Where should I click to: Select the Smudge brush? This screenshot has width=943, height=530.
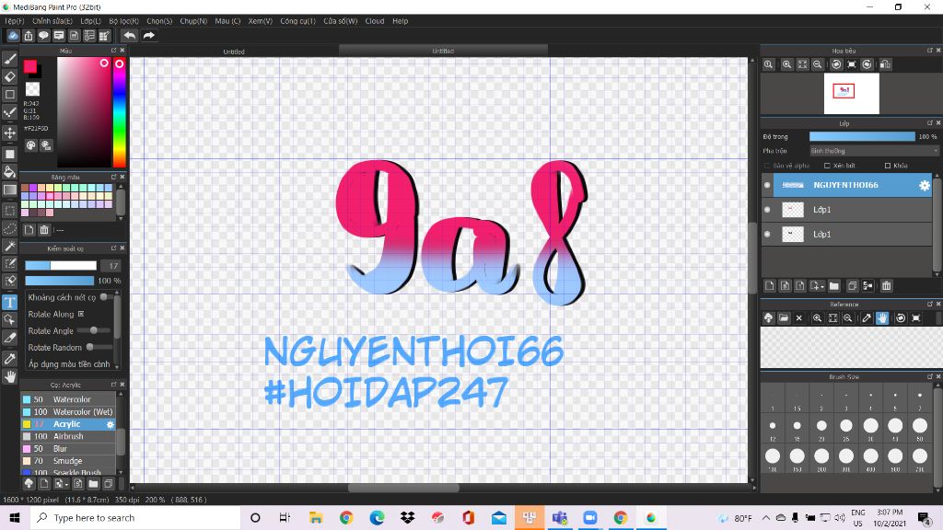[x=68, y=461]
